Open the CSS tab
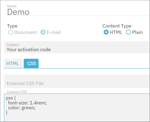The width and height of the screenshot is (150, 122). [x=31, y=64]
